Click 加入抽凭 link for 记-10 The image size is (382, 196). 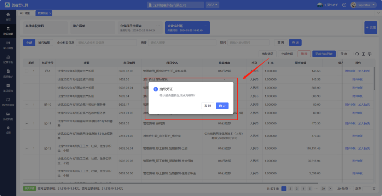(364, 105)
